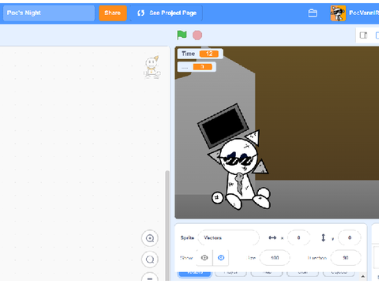
Task: Zoom out the code workspace
Action: 150,260
